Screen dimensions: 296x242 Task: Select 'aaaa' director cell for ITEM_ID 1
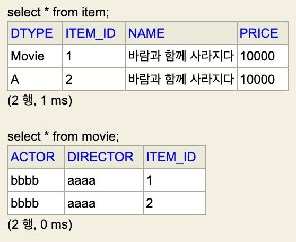tap(104, 180)
